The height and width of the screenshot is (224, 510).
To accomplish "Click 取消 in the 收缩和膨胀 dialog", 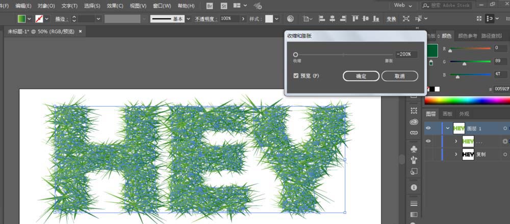I will point(400,76).
